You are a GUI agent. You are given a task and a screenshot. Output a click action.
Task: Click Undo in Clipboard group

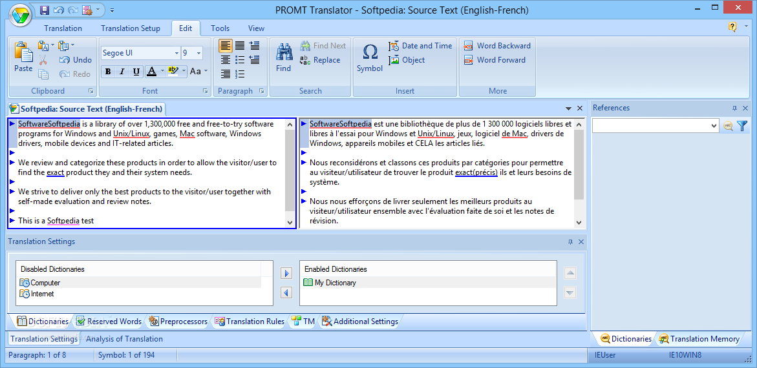click(x=76, y=60)
